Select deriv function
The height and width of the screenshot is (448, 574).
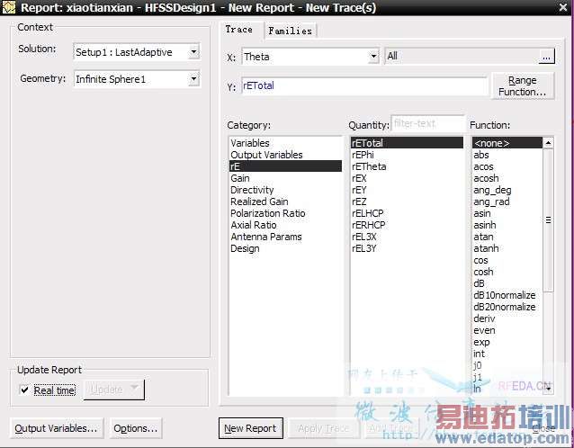point(507,318)
